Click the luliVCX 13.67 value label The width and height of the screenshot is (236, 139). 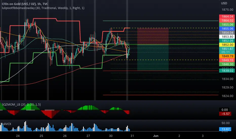pos(225,129)
